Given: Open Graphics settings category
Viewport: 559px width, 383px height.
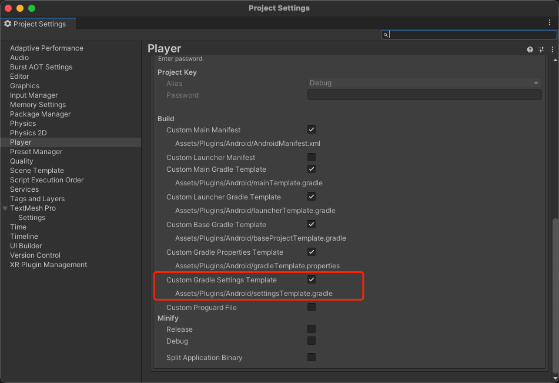Looking at the screenshot, I should pos(25,86).
